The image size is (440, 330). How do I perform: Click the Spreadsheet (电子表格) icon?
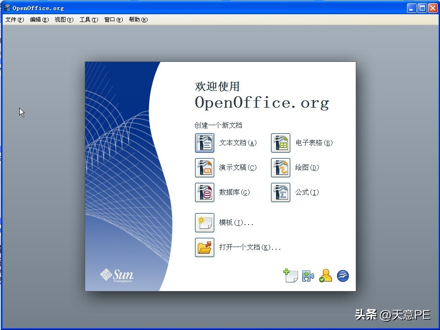click(x=281, y=143)
